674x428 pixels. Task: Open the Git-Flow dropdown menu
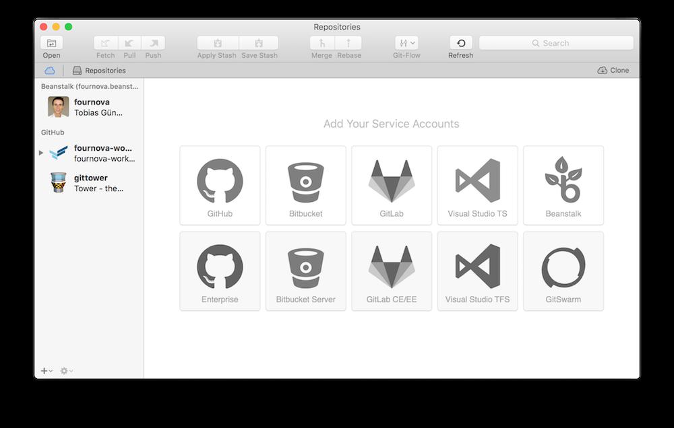coord(406,43)
